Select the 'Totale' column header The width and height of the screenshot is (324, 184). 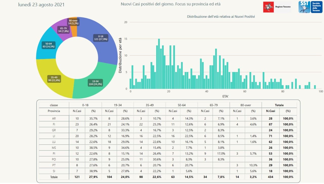279,105
